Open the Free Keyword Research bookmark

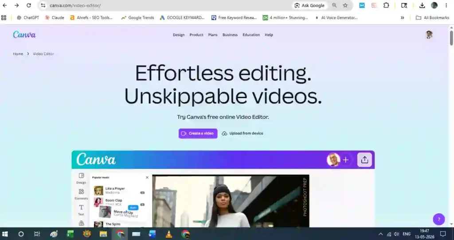pos(234,18)
